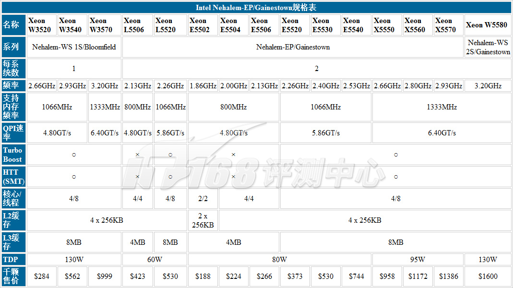Click the "$562" price cell
Screen dimensions: 513x288
72,276
